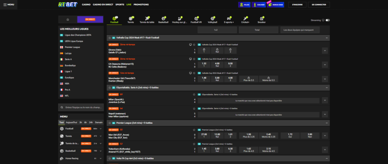Favorite the ESportsBattle Serie A header star
Image resolution: width=388 pixels, height=164 pixels.
pos(110,87)
